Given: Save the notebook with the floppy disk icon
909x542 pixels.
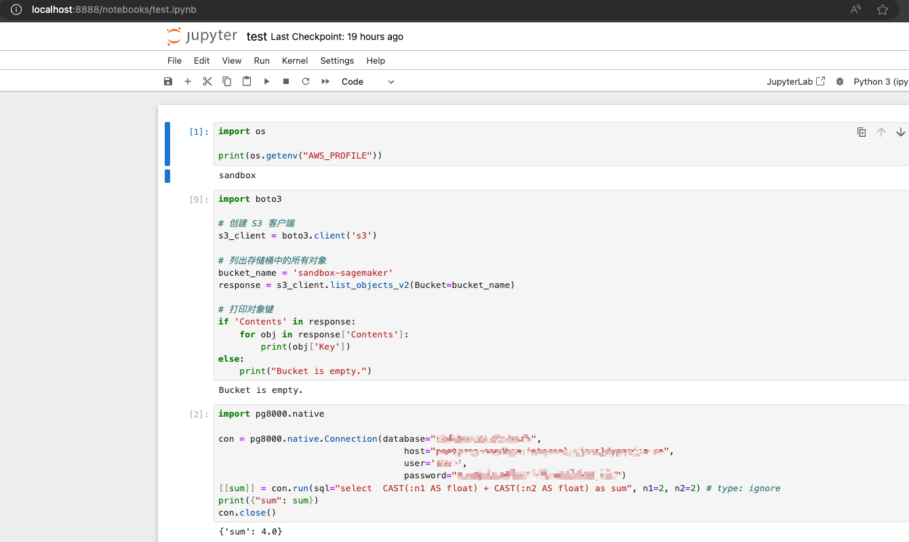Looking at the screenshot, I should (x=168, y=81).
